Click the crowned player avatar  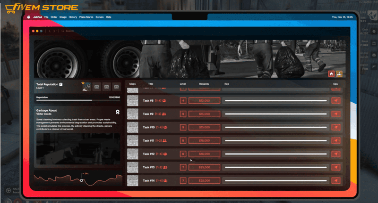(x=87, y=87)
